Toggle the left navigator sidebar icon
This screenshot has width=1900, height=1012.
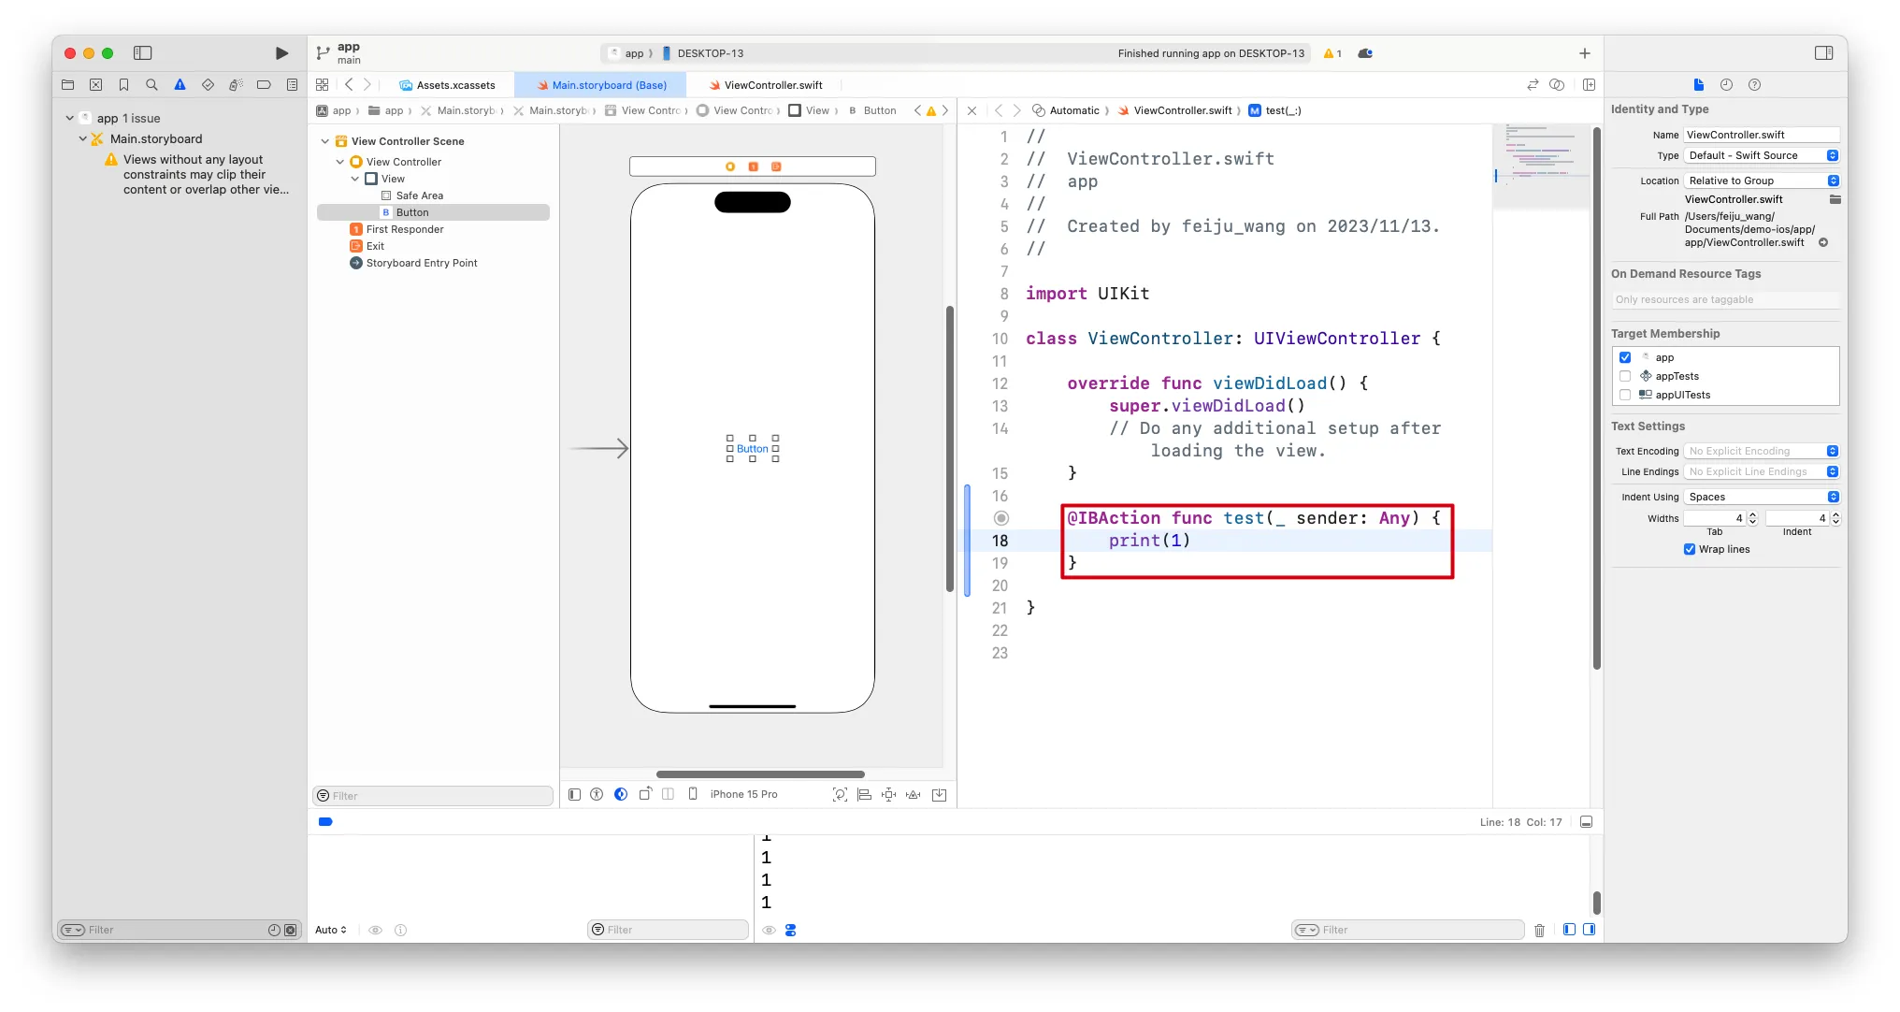[x=143, y=53]
